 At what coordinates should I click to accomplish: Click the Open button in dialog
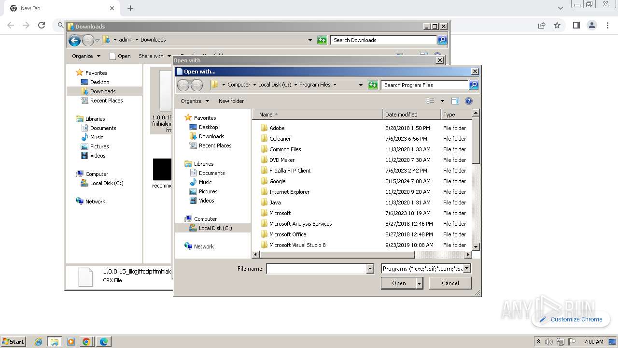point(398,283)
